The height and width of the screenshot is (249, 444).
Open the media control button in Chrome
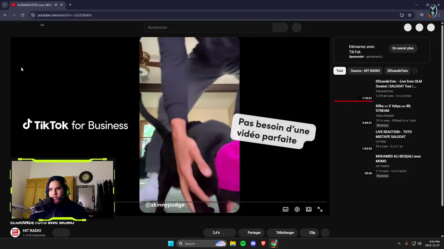[422, 15]
